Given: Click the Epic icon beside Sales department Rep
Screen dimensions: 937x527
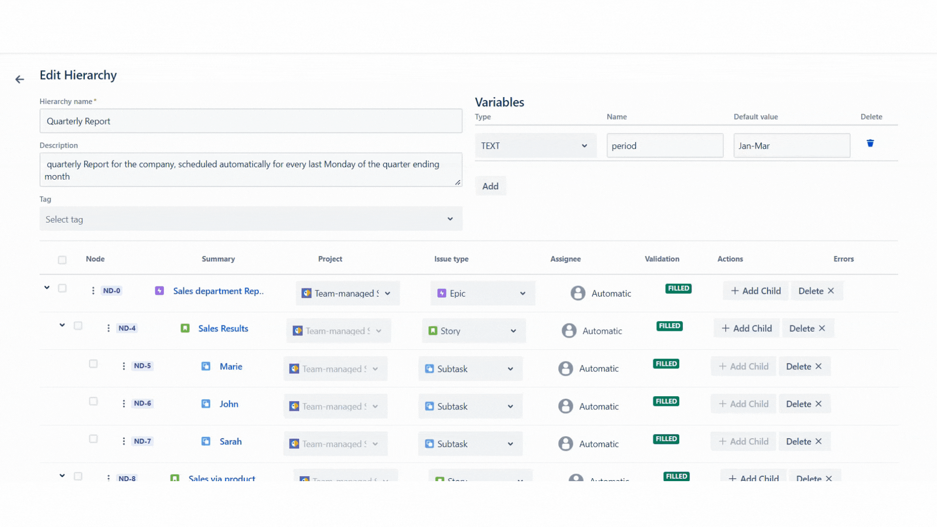Looking at the screenshot, I should pyautogui.click(x=159, y=291).
